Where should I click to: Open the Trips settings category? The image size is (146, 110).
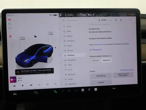[70, 65]
